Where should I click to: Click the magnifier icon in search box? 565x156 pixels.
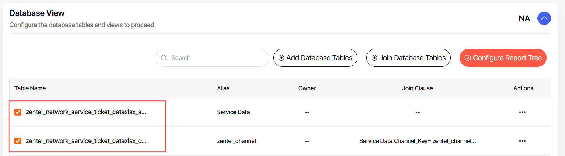click(164, 58)
